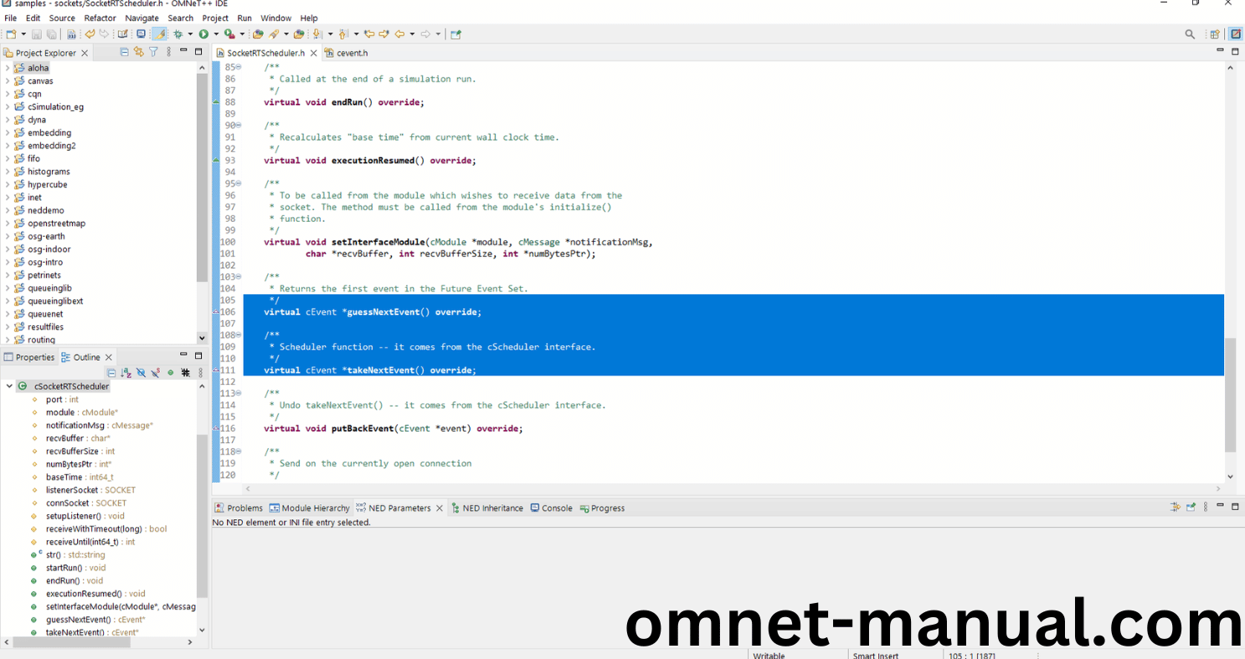Expand the inet project folder
Viewport: 1245px width, 659px height.
pyautogui.click(x=8, y=197)
